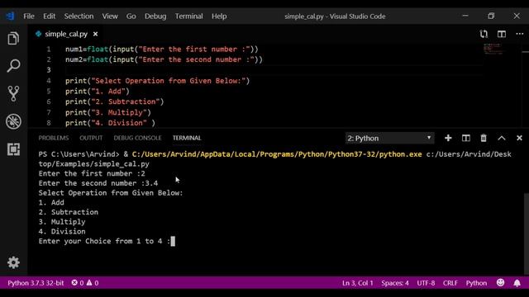Change indentation via Spaces: 4

[x=395, y=283]
